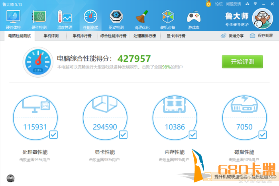
Task: Click the disk circle with score 7050
Action: coord(244,118)
